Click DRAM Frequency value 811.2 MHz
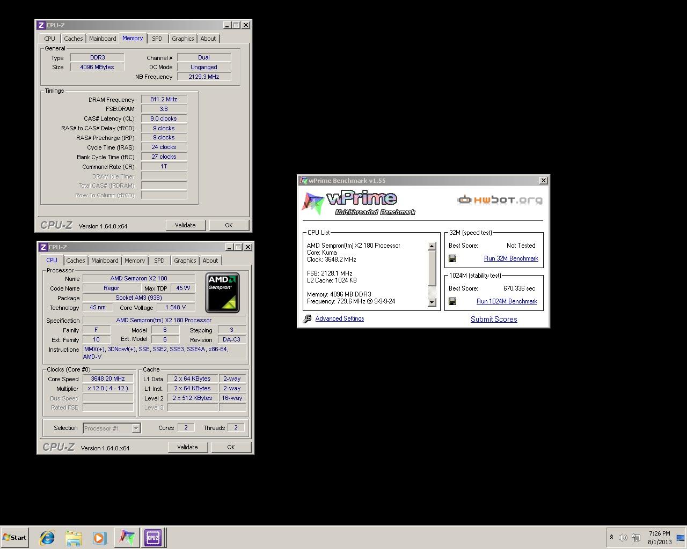Image resolution: width=687 pixels, height=549 pixels. (164, 99)
